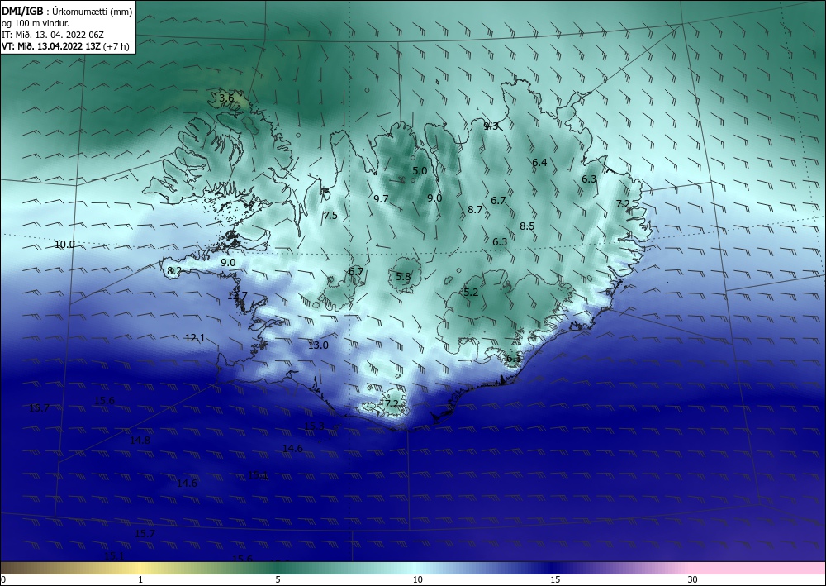This screenshot has height=586, width=826.
Task: Click the 8.2 value on Snæfellsnes tip
Action: point(174,271)
